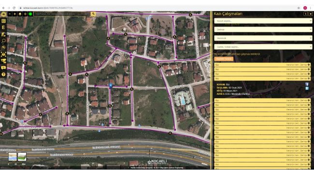This screenshot has height=174, width=314.
Task: Open the Cadde / Sokak seçiniz dropdown
Action: [x=263, y=47]
